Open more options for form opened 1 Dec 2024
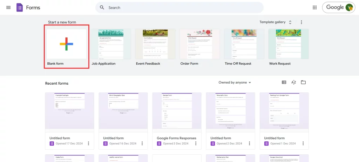This screenshot has width=359, height=162. pyautogui.click(x=303, y=143)
